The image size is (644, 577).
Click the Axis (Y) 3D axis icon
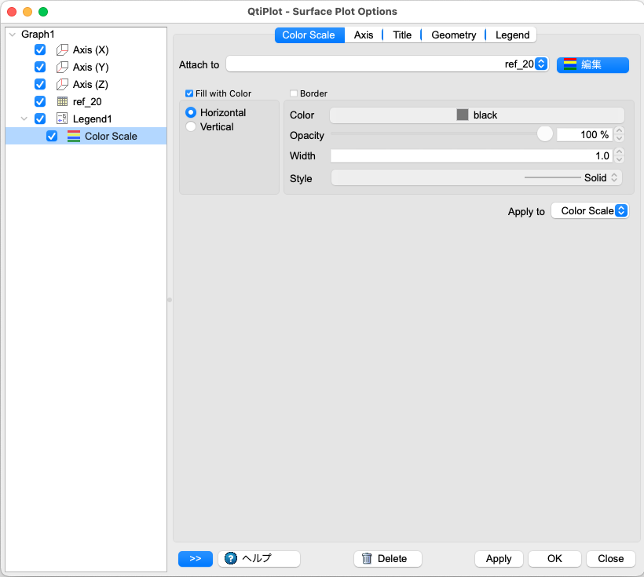[62, 67]
